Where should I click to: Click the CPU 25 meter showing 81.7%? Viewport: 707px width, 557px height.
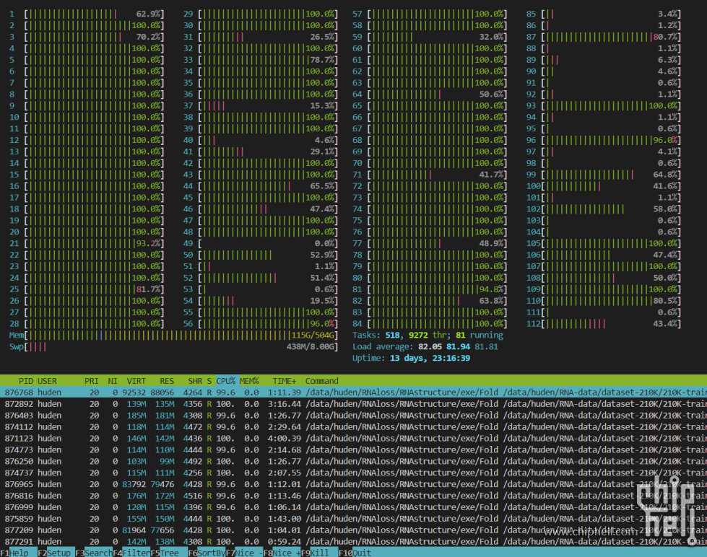pos(87,289)
